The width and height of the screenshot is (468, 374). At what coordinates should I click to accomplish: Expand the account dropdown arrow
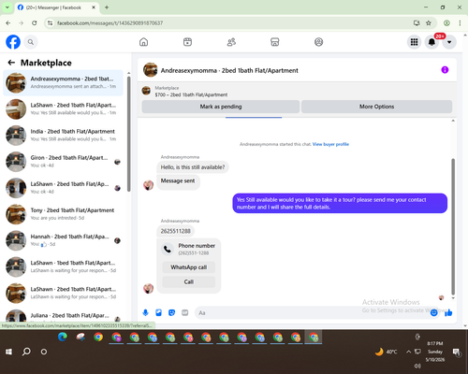click(x=449, y=42)
